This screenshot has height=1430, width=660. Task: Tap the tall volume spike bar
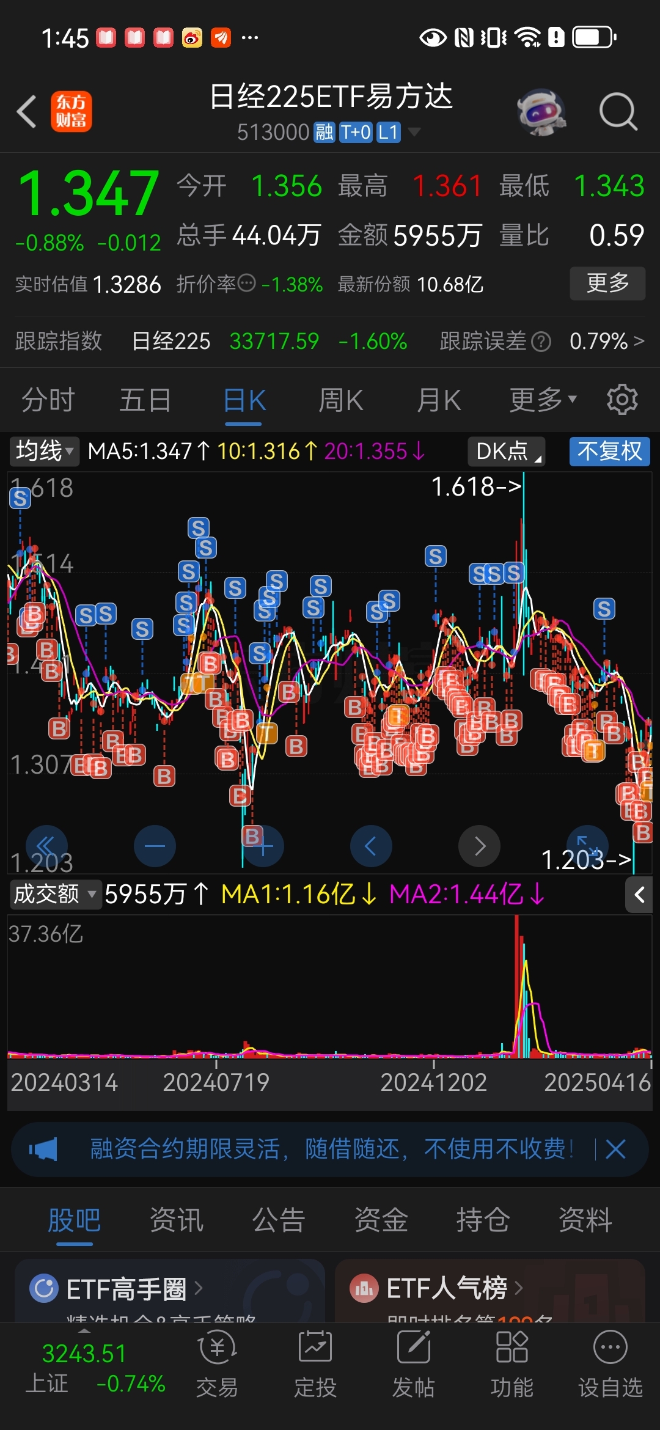(518, 986)
